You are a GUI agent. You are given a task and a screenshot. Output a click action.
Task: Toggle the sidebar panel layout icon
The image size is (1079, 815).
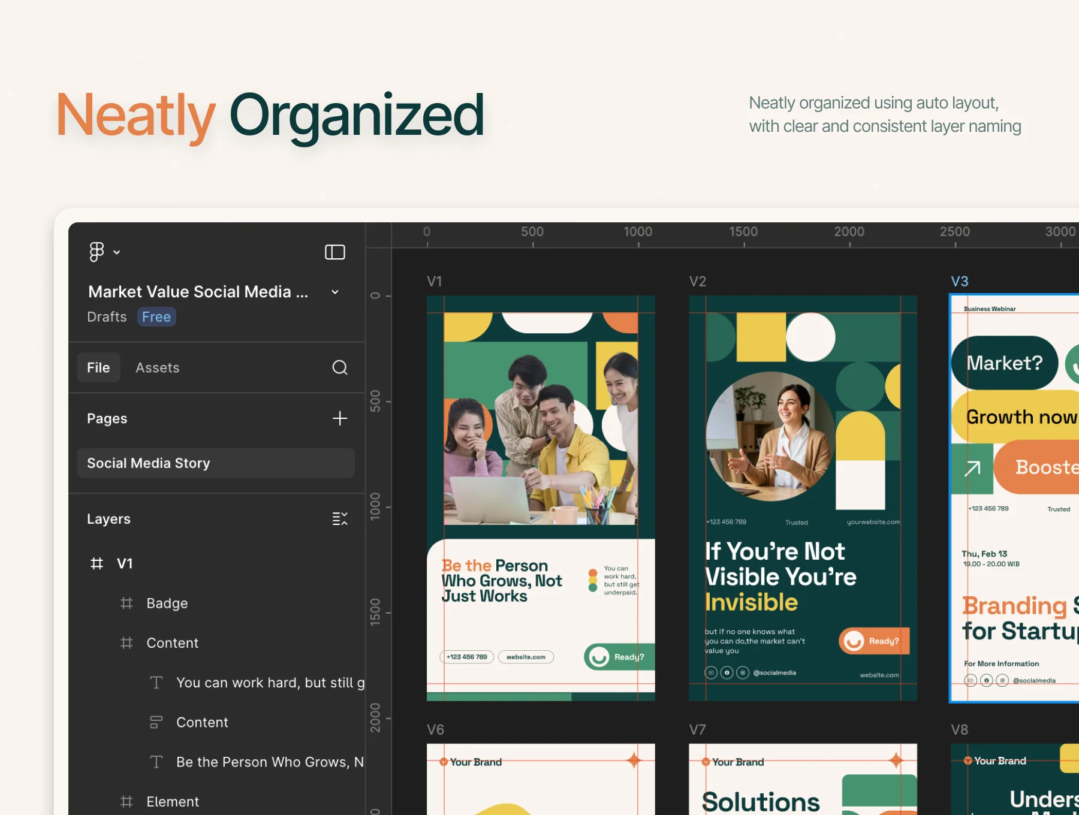coord(334,252)
